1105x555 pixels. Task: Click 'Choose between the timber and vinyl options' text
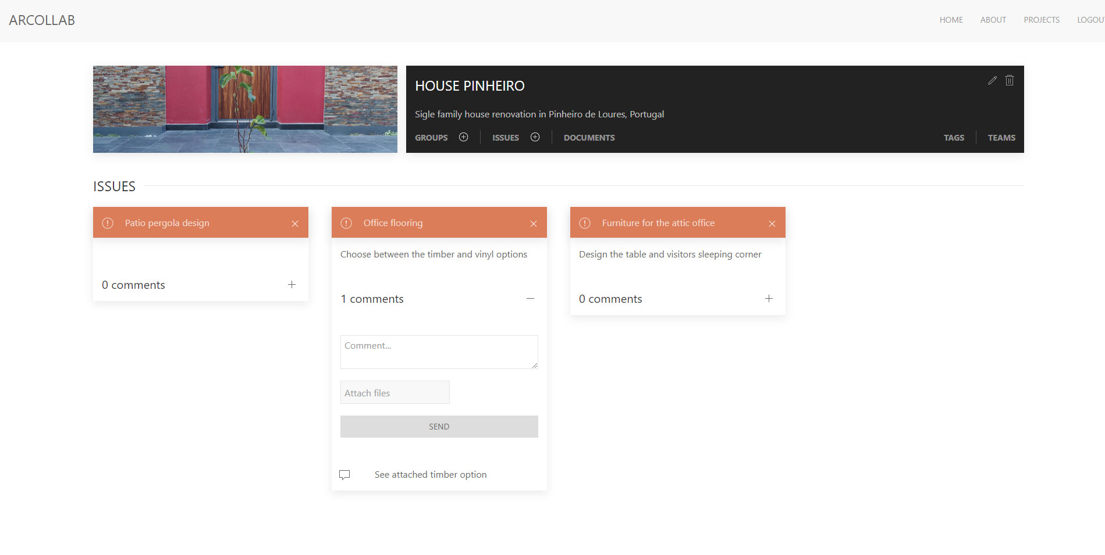point(434,255)
